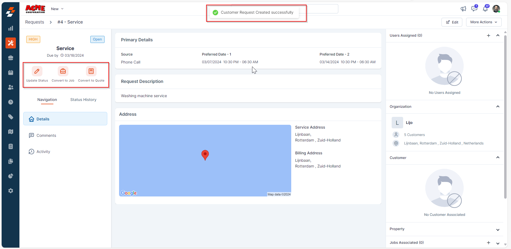Image resolution: width=511 pixels, height=249 pixels.
Task: Expand the Property section
Action: pyautogui.click(x=498, y=230)
